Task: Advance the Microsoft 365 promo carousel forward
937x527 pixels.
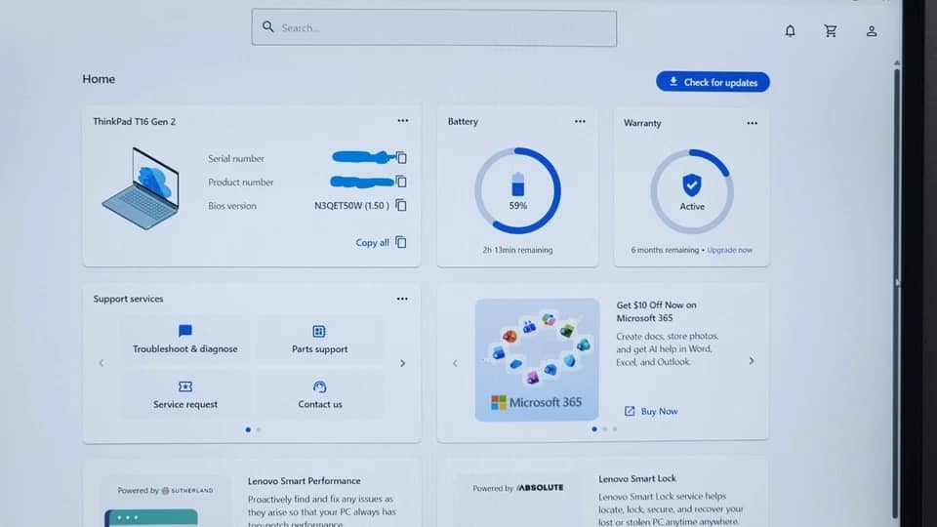Action: 752,361
